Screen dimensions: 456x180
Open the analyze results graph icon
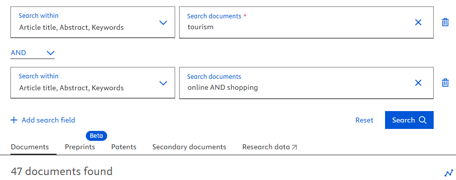[449, 173]
